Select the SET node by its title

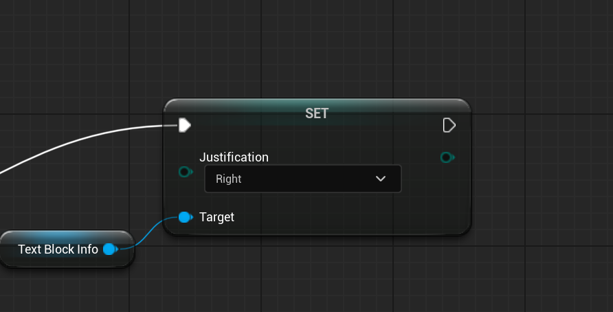point(317,113)
